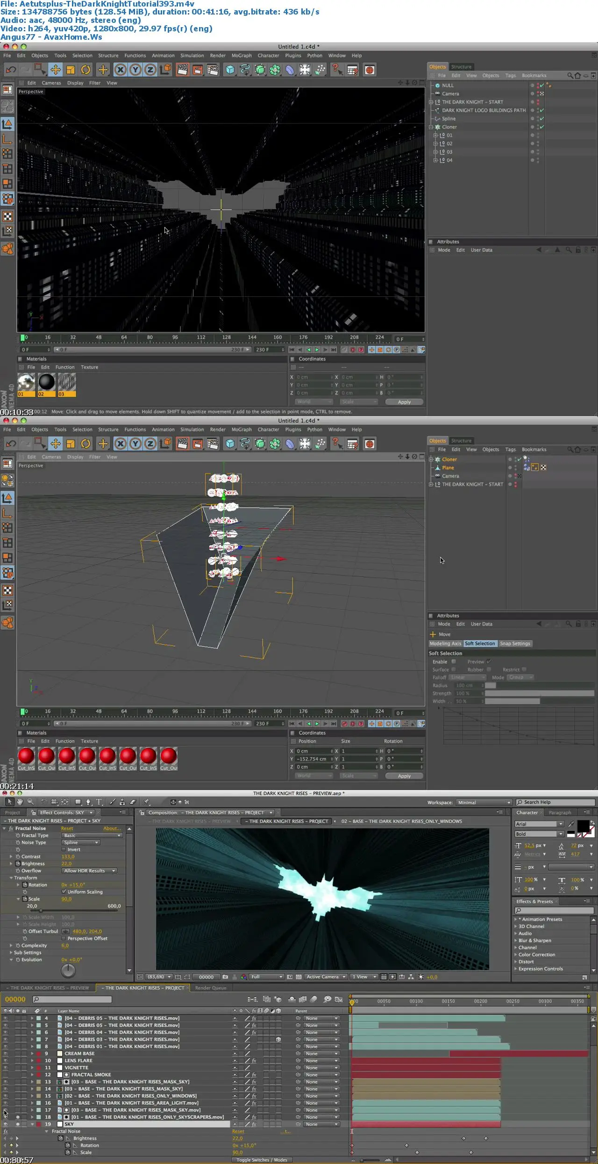The height and width of the screenshot is (1164, 598).
Task: Click the Z-axis lock in the C4D window with Plane object
Action: pyautogui.click(x=150, y=444)
